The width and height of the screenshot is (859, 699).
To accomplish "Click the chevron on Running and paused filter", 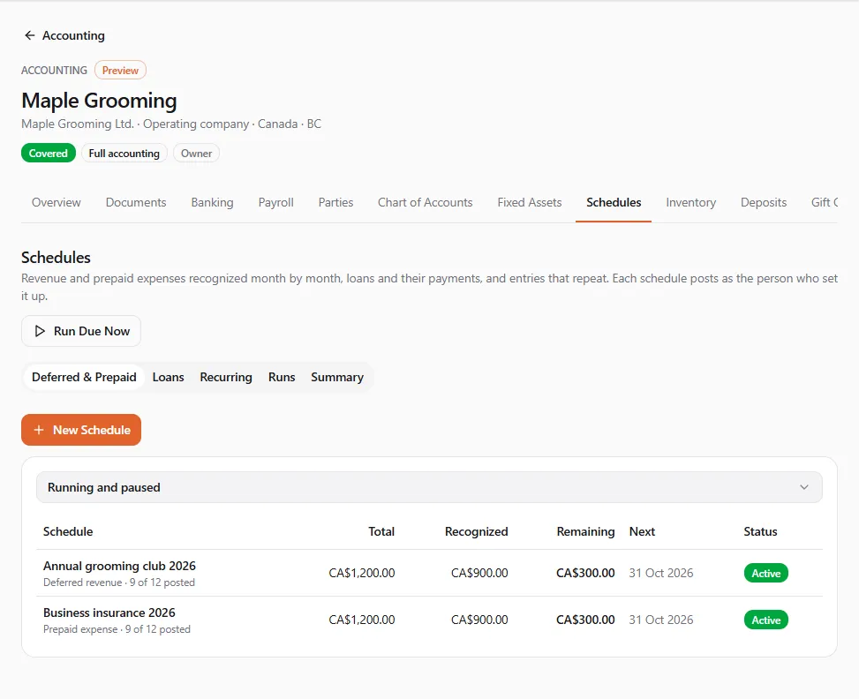I will tap(803, 487).
